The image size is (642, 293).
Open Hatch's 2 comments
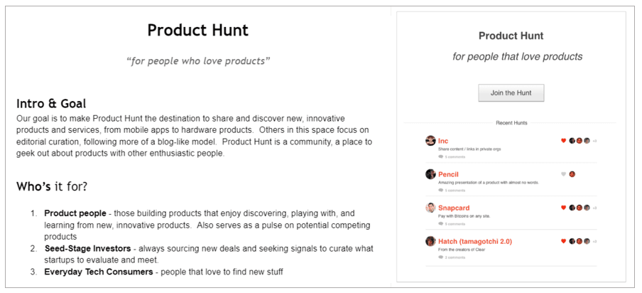point(452,257)
